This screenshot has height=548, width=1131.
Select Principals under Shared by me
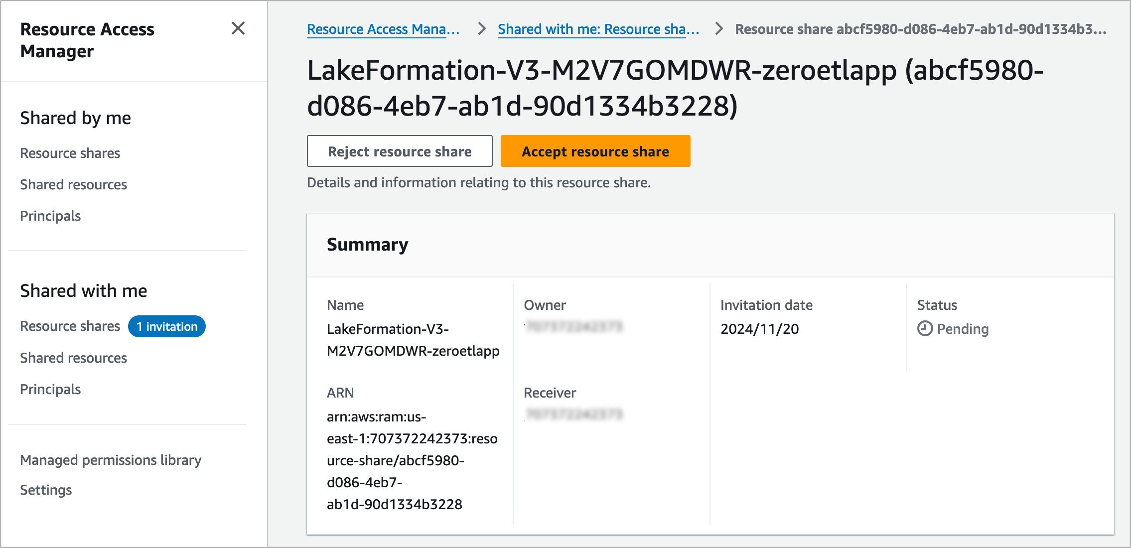click(x=50, y=216)
